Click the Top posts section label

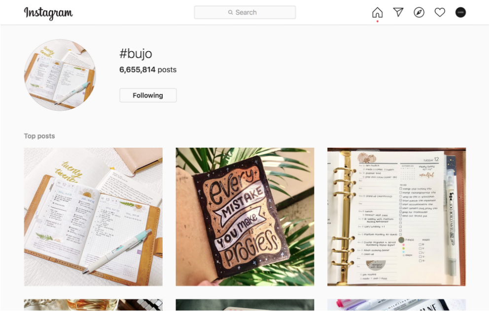(39, 136)
